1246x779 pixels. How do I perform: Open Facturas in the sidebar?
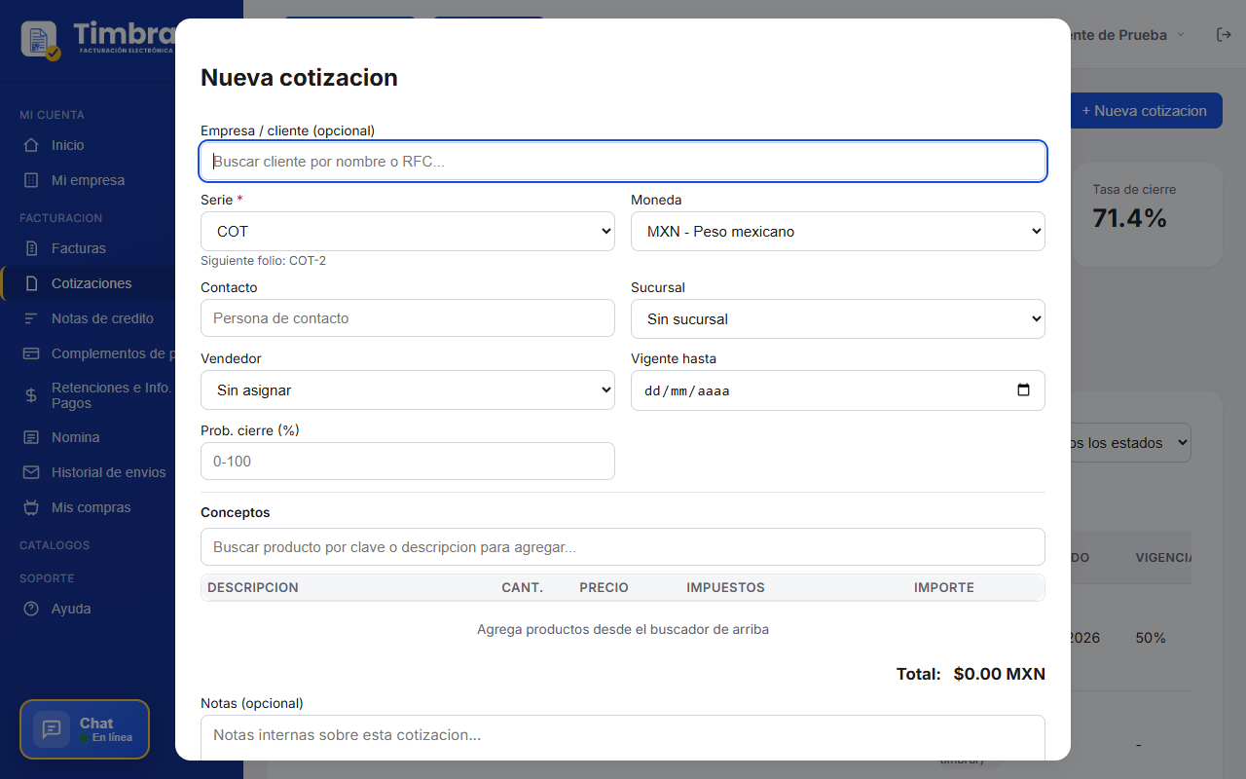point(79,248)
